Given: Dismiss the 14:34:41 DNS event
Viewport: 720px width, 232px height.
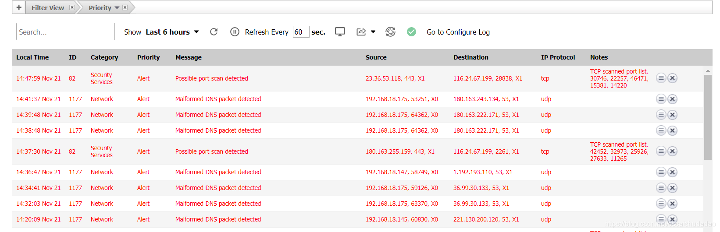Looking at the screenshot, I should (672, 188).
